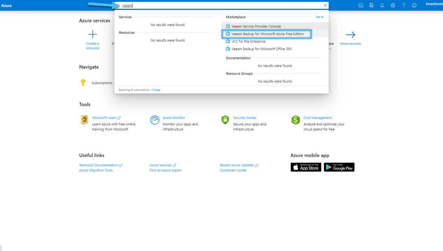
Task: Click the Resource Groups section heading
Action: pos(239,73)
